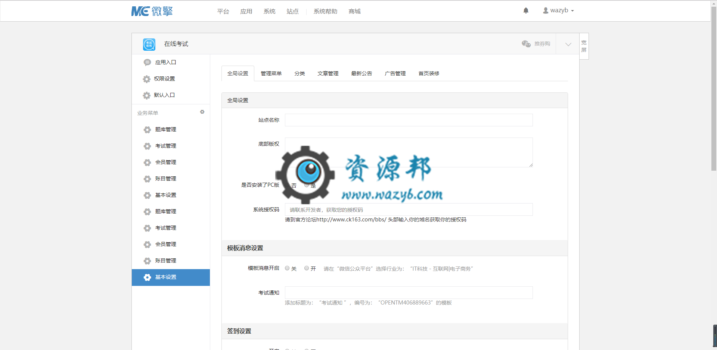Open the wazyb user menu

point(558,10)
